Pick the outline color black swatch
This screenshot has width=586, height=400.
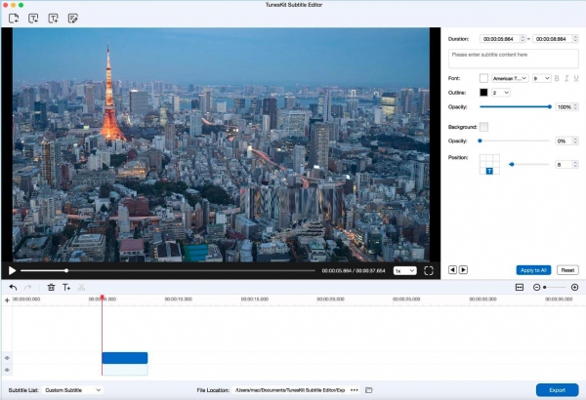click(483, 93)
